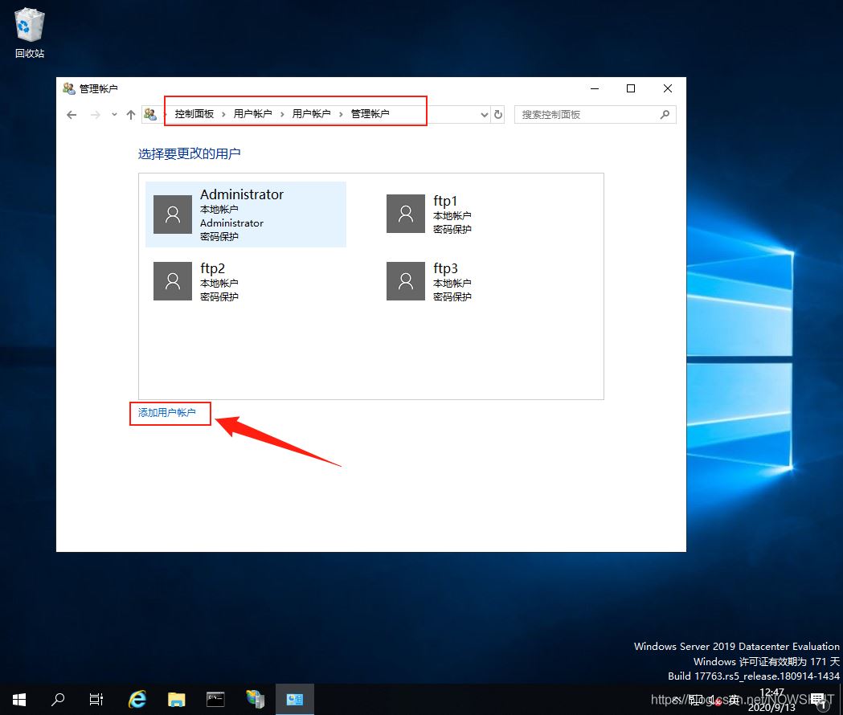Refresh the control panel address bar
843x715 pixels.
point(498,115)
